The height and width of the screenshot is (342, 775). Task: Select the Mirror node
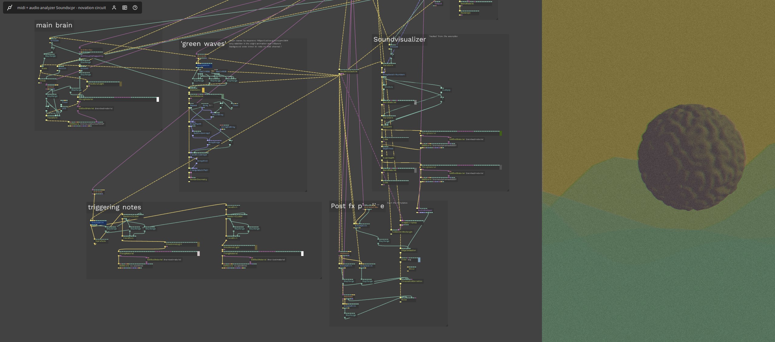coord(411,269)
